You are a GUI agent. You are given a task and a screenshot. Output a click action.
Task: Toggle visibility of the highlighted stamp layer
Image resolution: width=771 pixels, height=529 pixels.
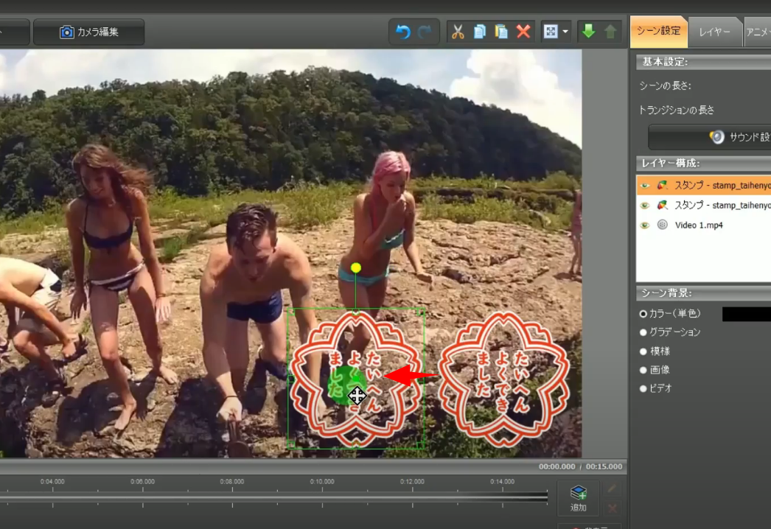pos(645,185)
